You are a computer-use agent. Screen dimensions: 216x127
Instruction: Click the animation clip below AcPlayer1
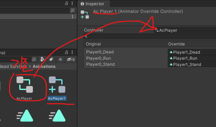[57, 116]
